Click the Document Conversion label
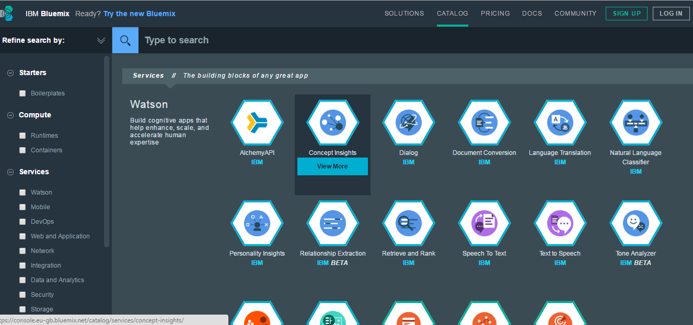 click(x=484, y=153)
